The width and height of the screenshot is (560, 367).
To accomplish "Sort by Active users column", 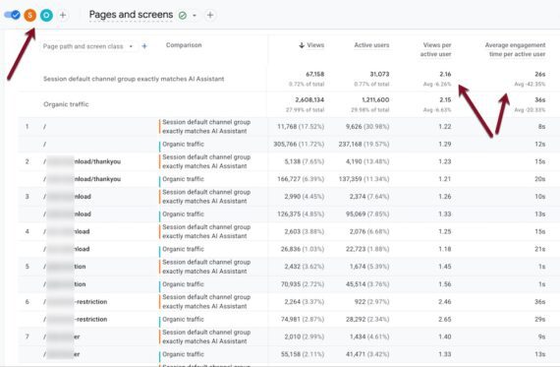I will point(371,45).
